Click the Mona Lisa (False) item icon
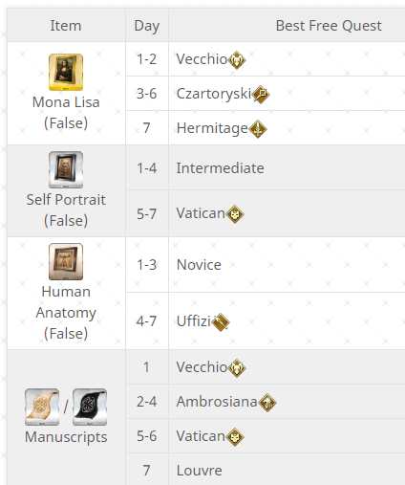Viewport: 405px width, 485px height. 66,72
